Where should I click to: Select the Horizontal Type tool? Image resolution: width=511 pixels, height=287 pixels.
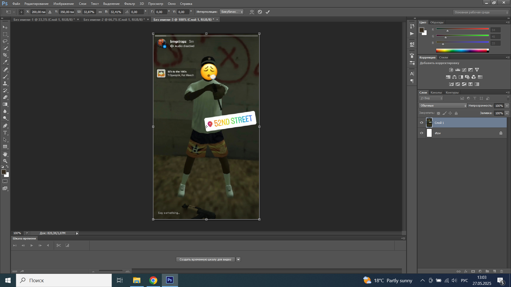[5, 133]
